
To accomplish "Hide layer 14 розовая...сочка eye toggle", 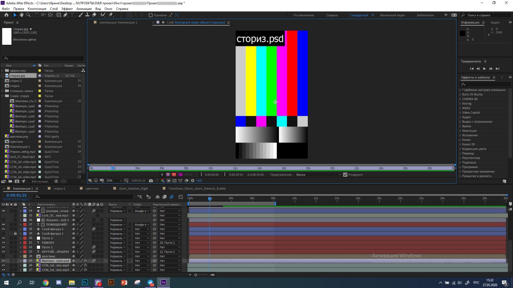I will coord(4,211).
